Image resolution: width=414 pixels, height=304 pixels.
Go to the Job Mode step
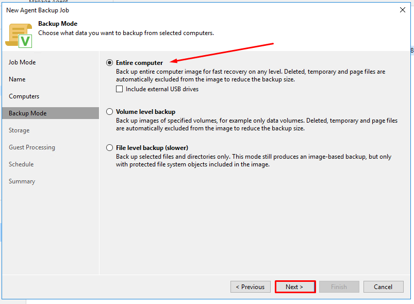click(22, 62)
